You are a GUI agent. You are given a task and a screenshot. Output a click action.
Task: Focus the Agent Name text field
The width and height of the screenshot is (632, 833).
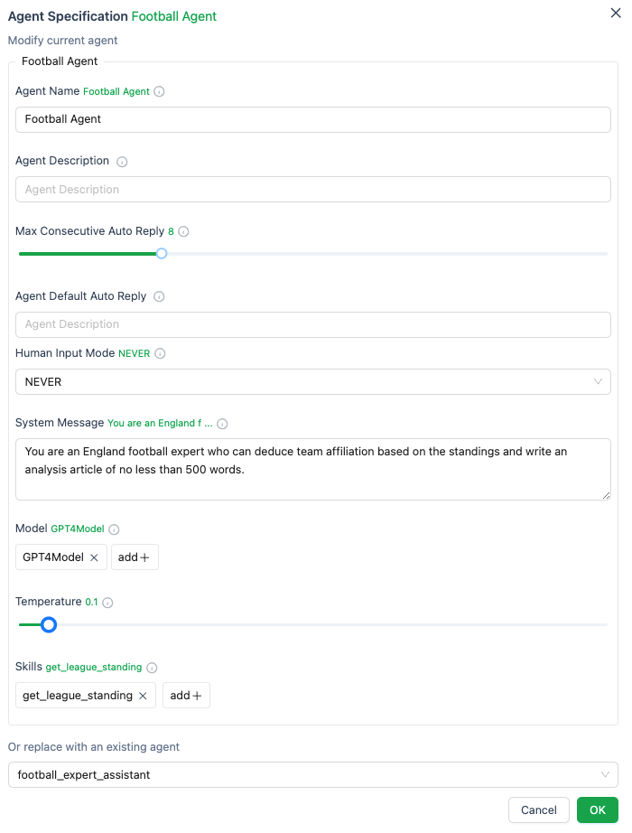312,119
